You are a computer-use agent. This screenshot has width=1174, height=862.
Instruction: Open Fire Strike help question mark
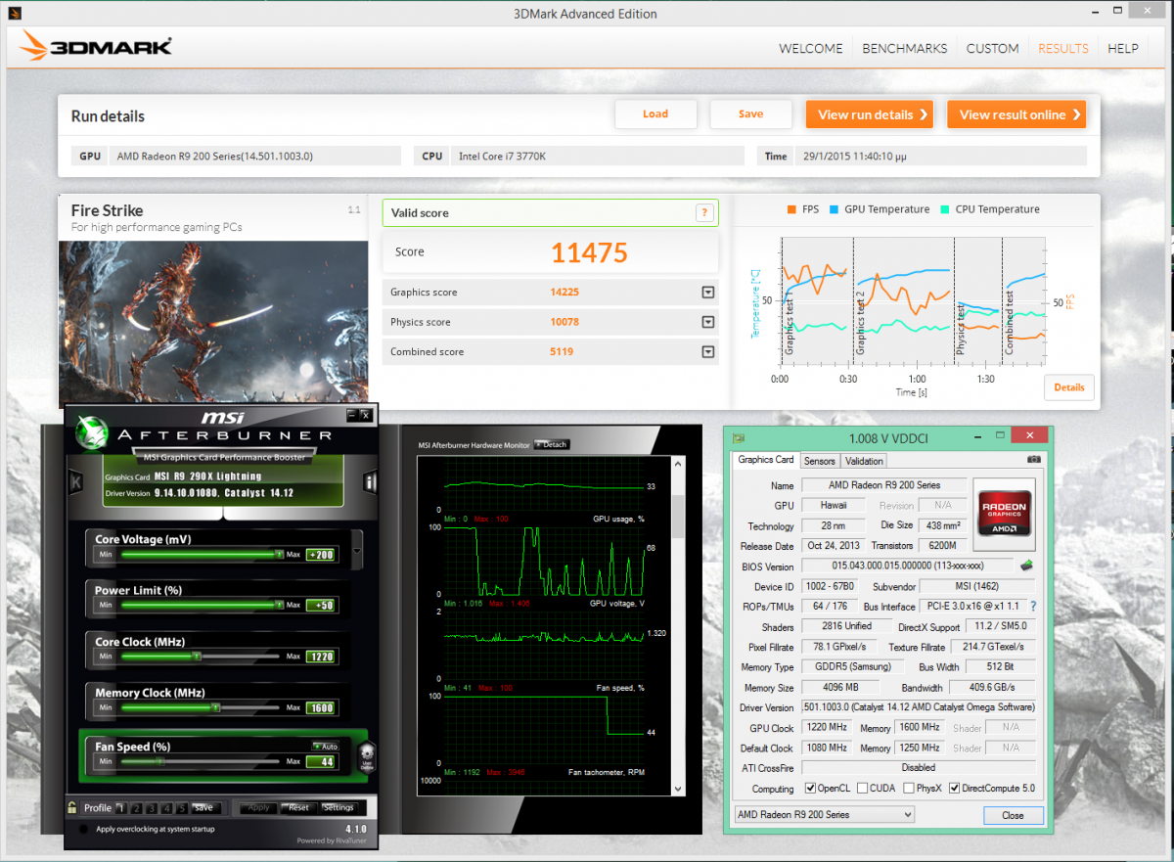pyautogui.click(x=703, y=212)
